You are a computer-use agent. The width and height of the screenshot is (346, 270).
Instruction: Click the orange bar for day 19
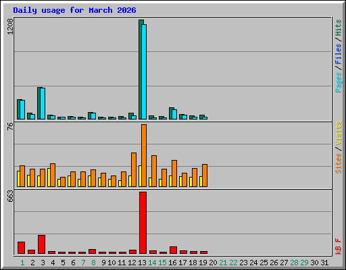205,175
